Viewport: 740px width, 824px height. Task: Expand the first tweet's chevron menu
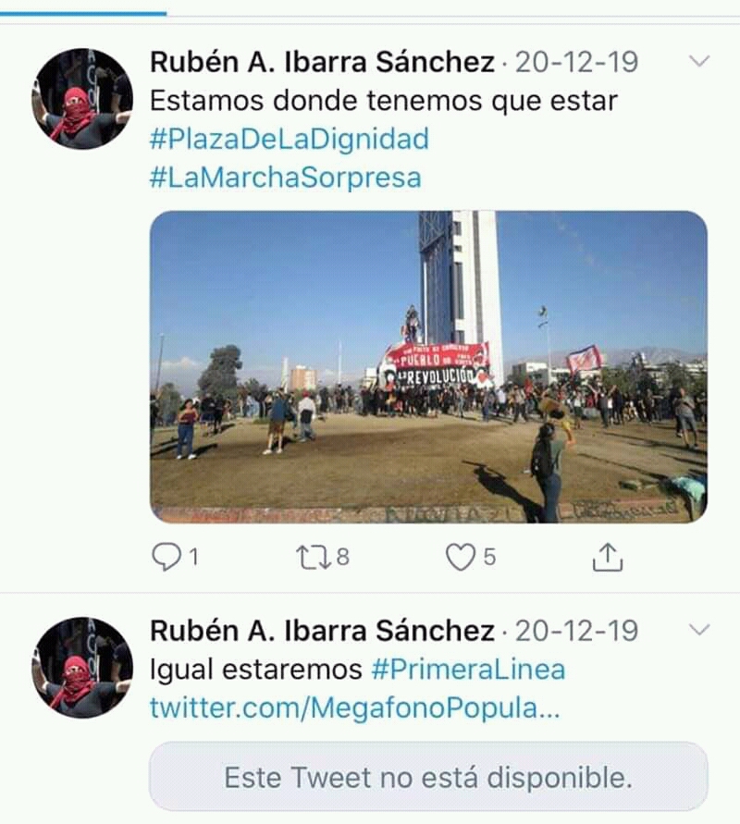tap(699, 61)
